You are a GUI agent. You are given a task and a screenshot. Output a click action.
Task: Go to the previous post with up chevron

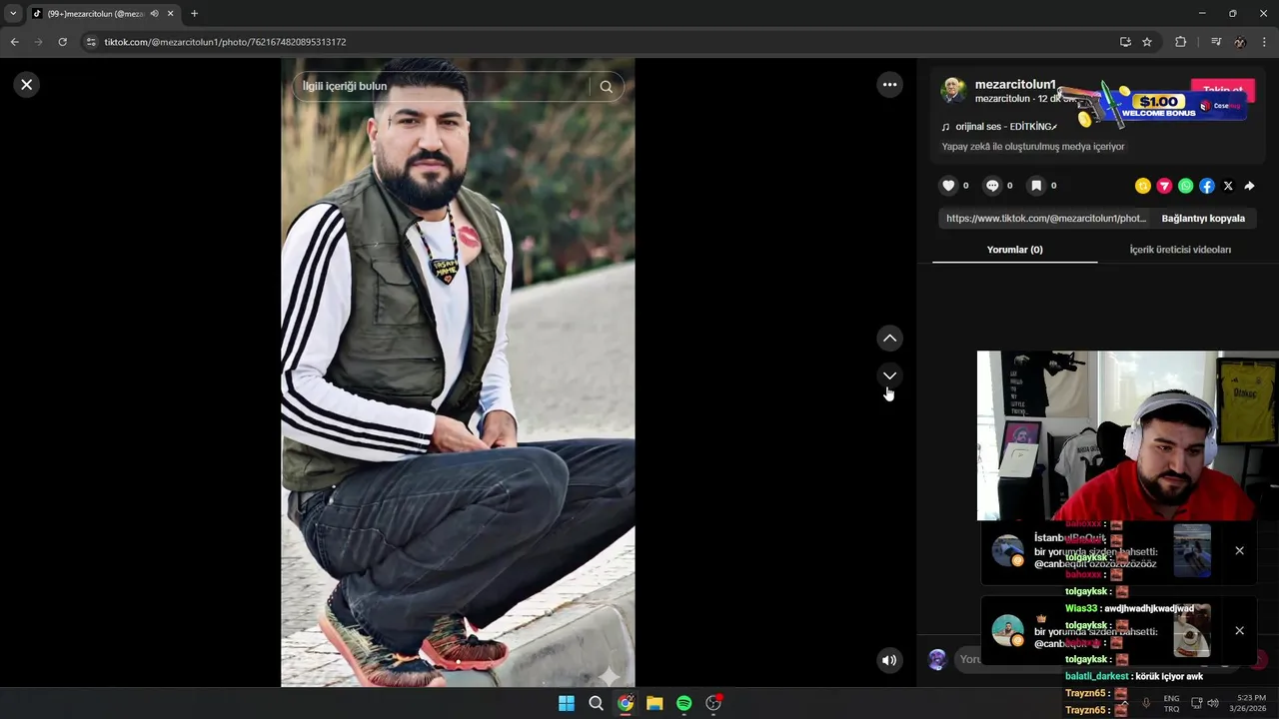point(889,339)
